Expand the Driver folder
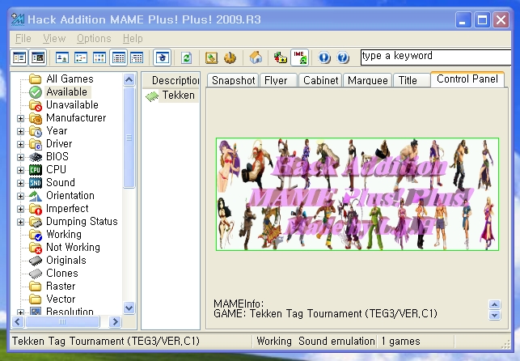Image resolution: width=520 pixels, height=361 pixels. 20,144
